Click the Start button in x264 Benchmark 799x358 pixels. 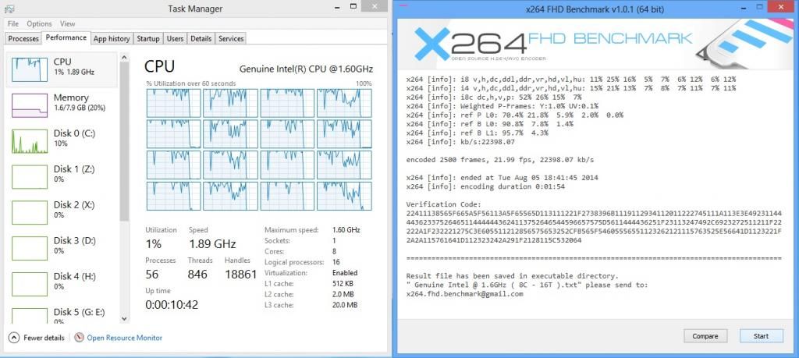[x=761, y=336]
